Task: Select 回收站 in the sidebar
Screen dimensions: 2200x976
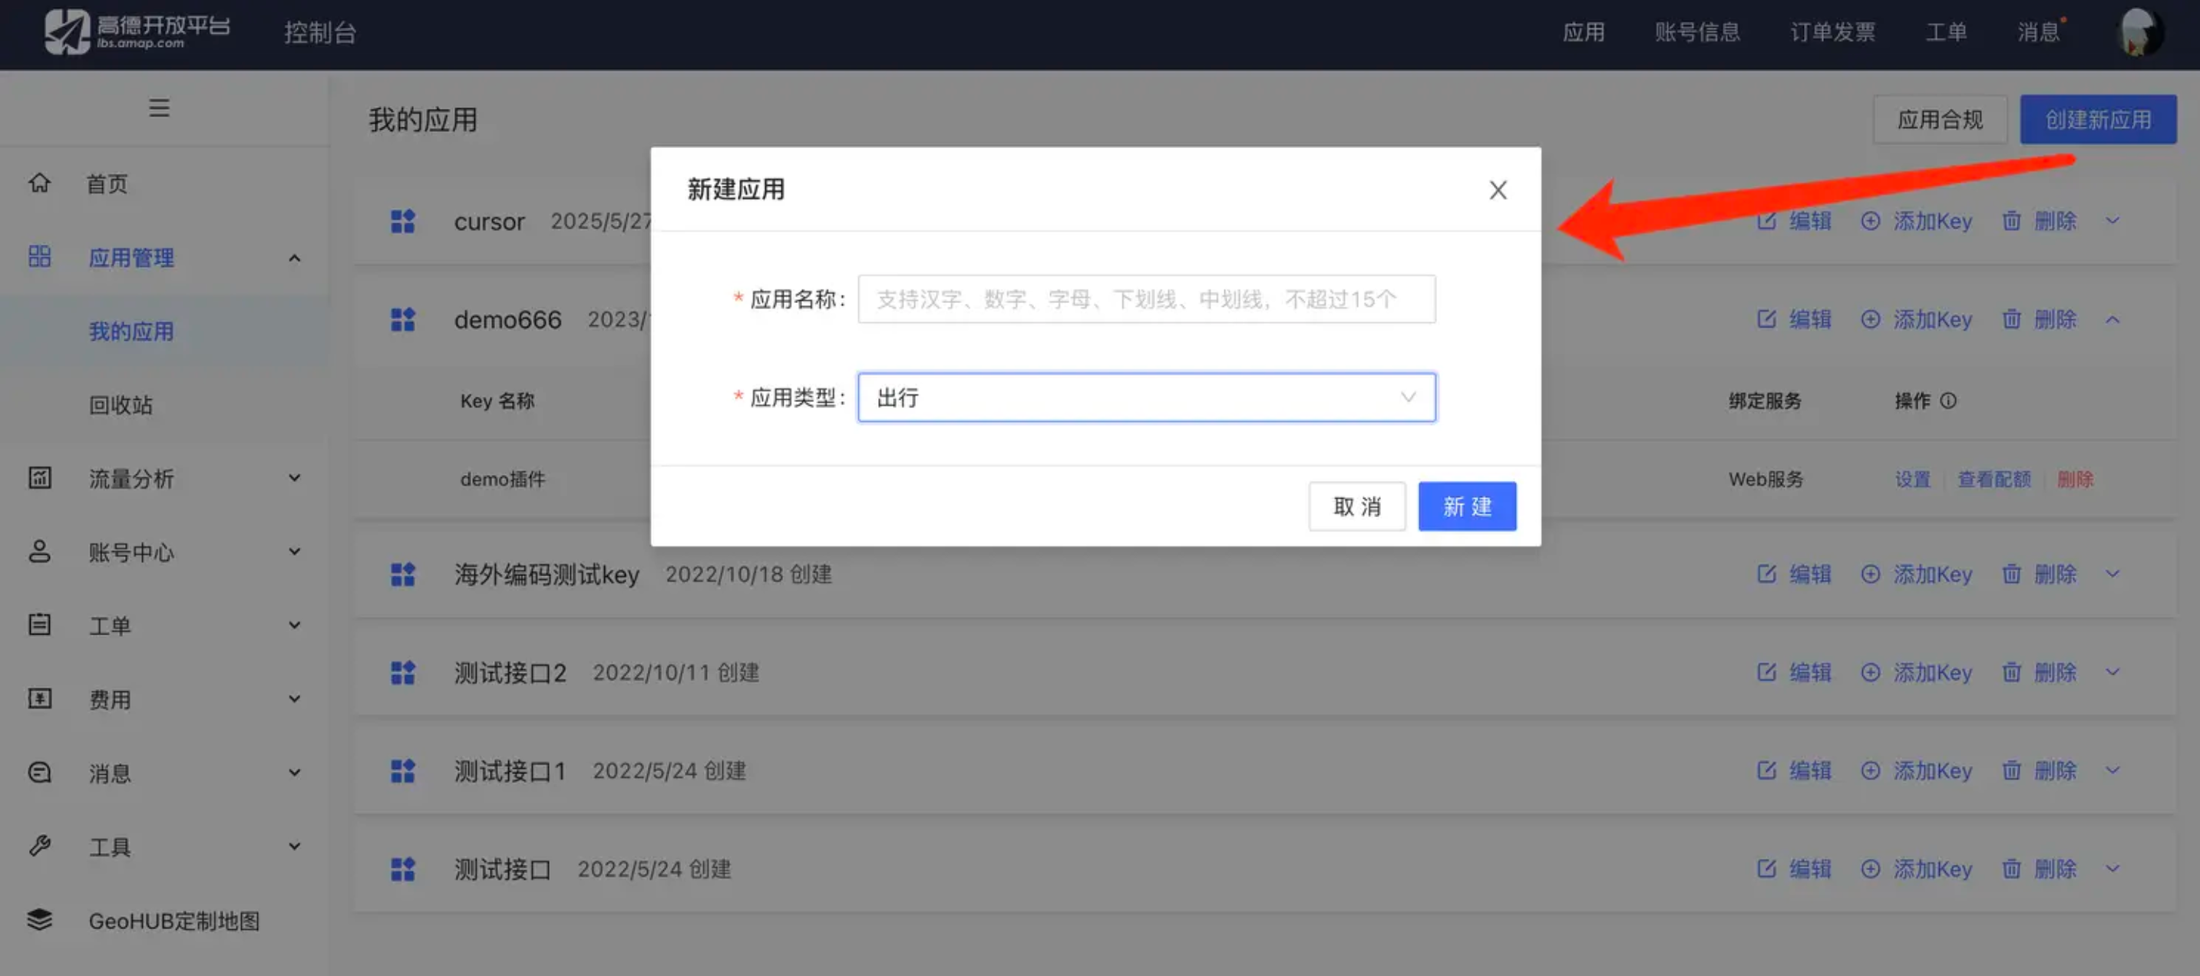Action: point(121,404)
